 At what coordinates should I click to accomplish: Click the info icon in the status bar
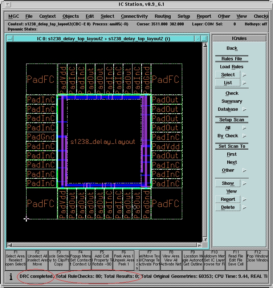[11, 277]
